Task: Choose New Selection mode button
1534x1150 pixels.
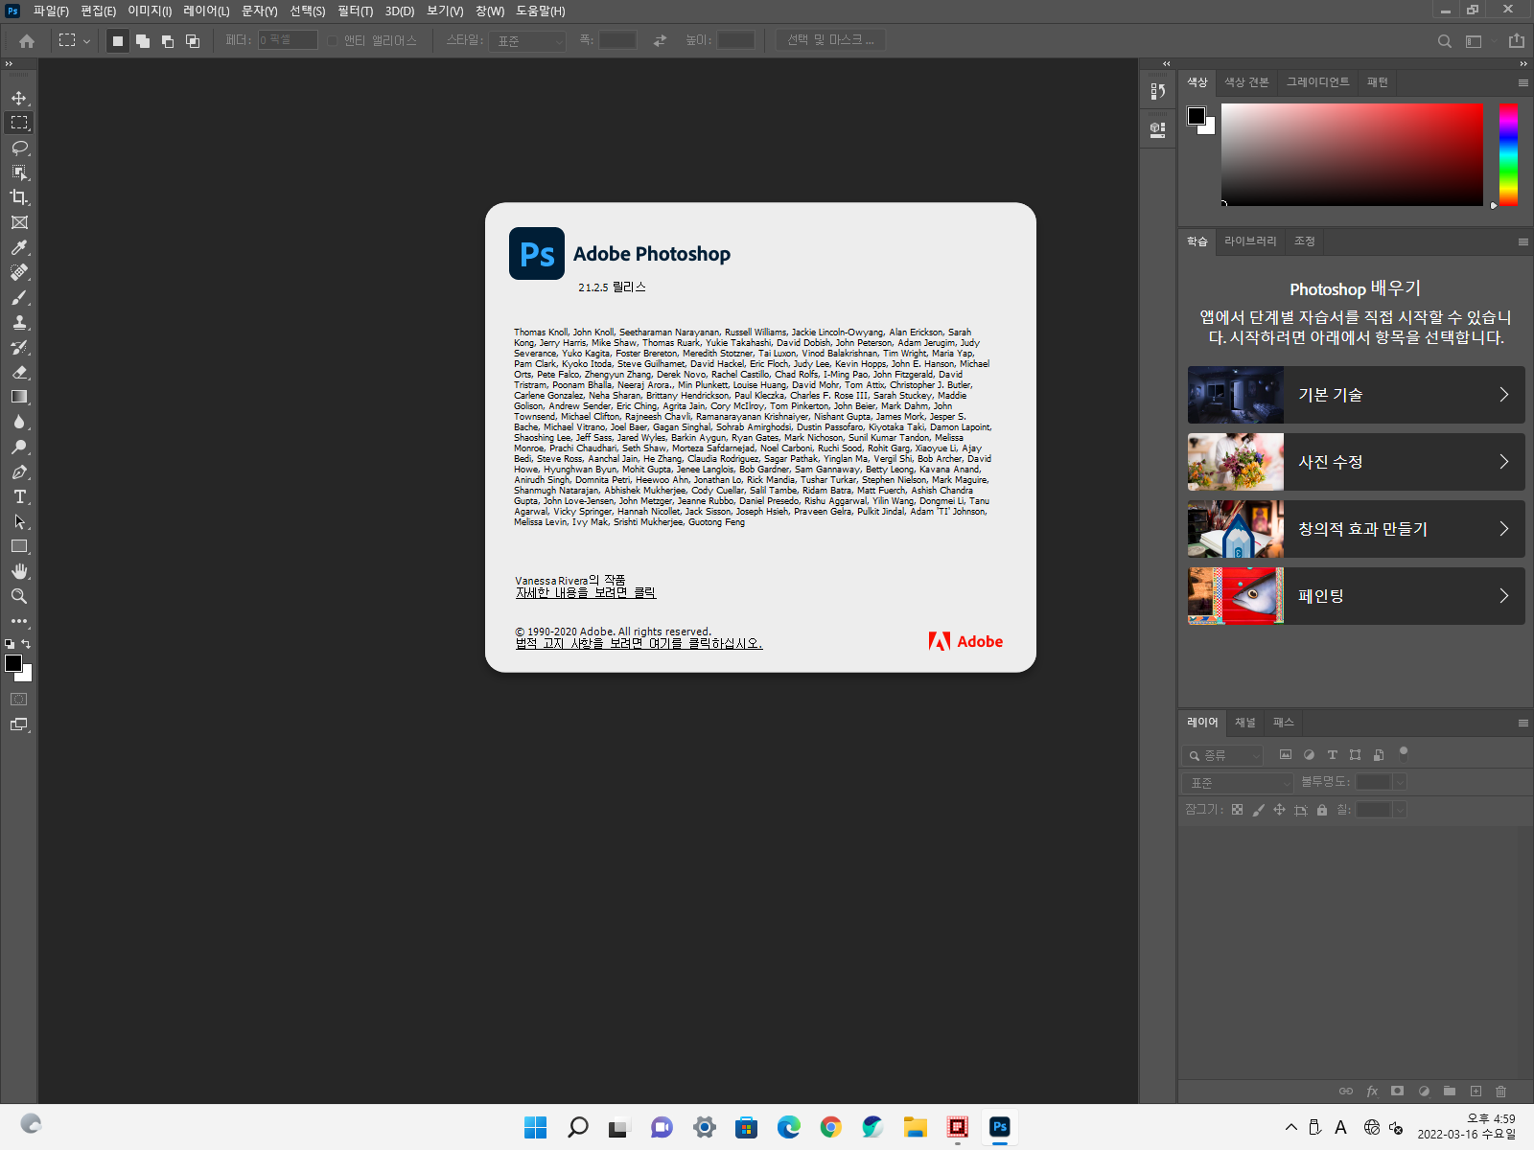Action: [x=118, y=41]
